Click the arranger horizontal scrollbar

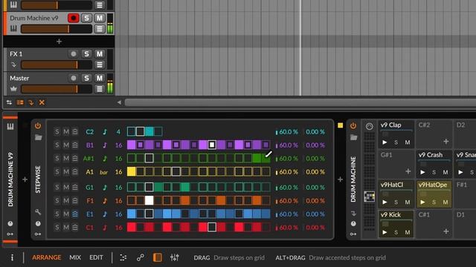[300, 102]
